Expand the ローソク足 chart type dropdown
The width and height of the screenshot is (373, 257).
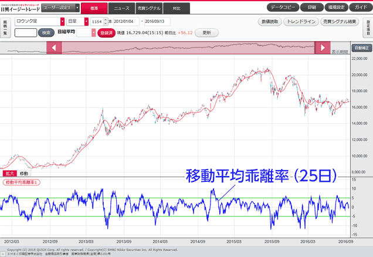tap(62, 21)
